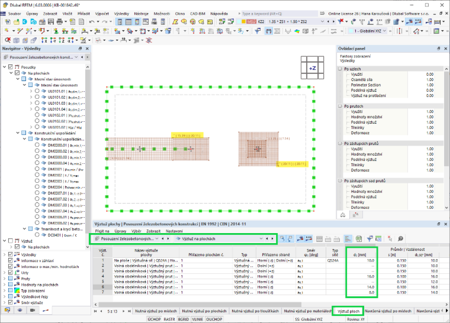Collapse the Po zástupcích prutů group
Image resolution: width=450 pixels, height=323 pixels.
[x=340, y=143]
